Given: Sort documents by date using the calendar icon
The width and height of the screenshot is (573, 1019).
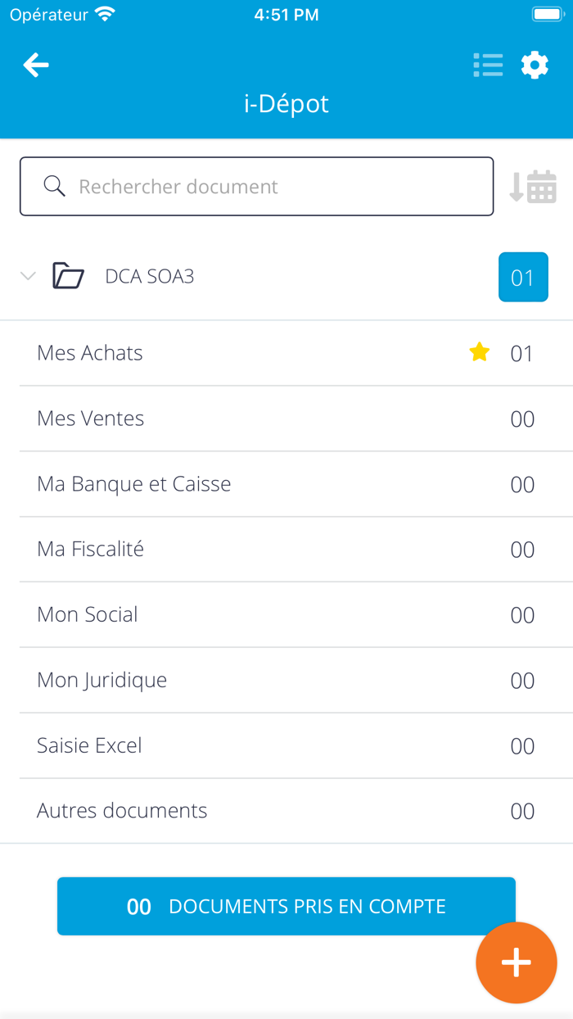Looking at the screenshot, I should coord(535,186).
